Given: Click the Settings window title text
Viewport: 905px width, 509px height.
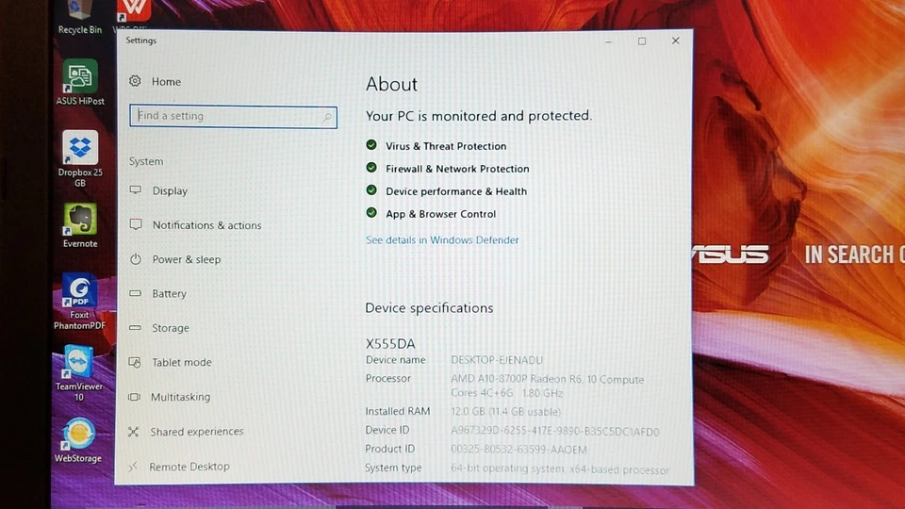Looking at the screenshot, I should pos(140,41).
